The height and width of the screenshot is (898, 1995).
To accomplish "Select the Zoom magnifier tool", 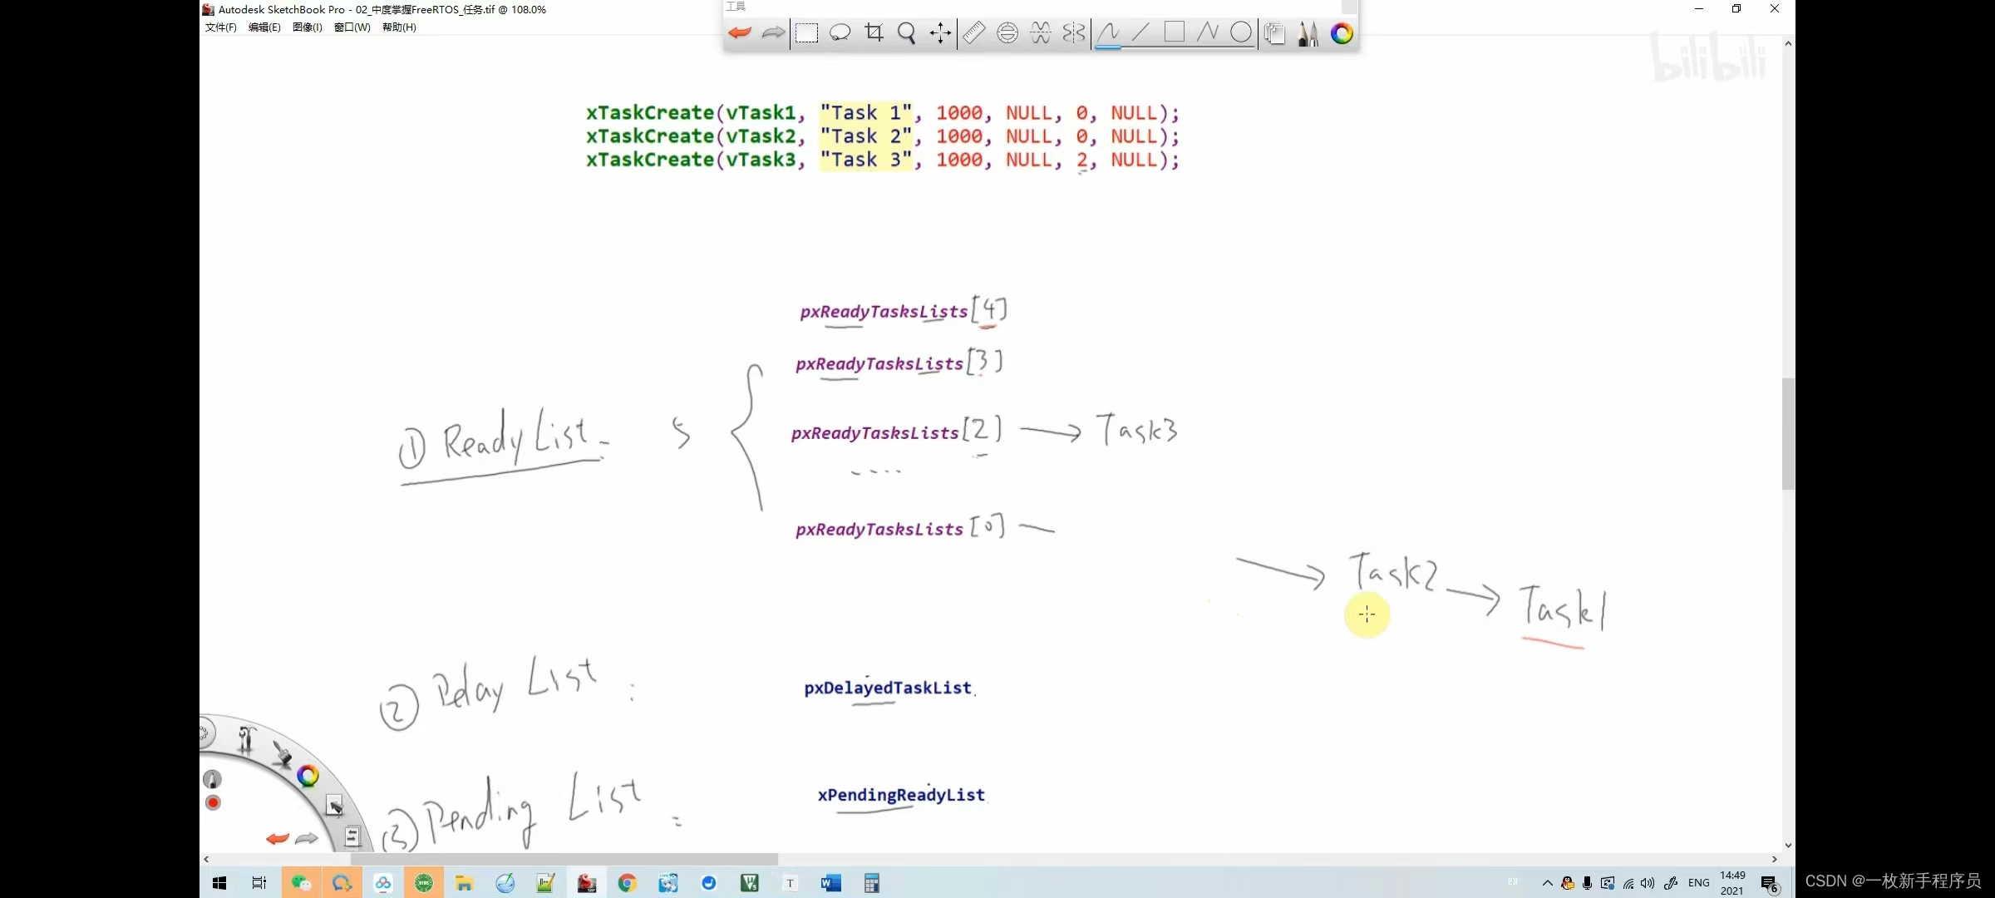I will [907, 33].
